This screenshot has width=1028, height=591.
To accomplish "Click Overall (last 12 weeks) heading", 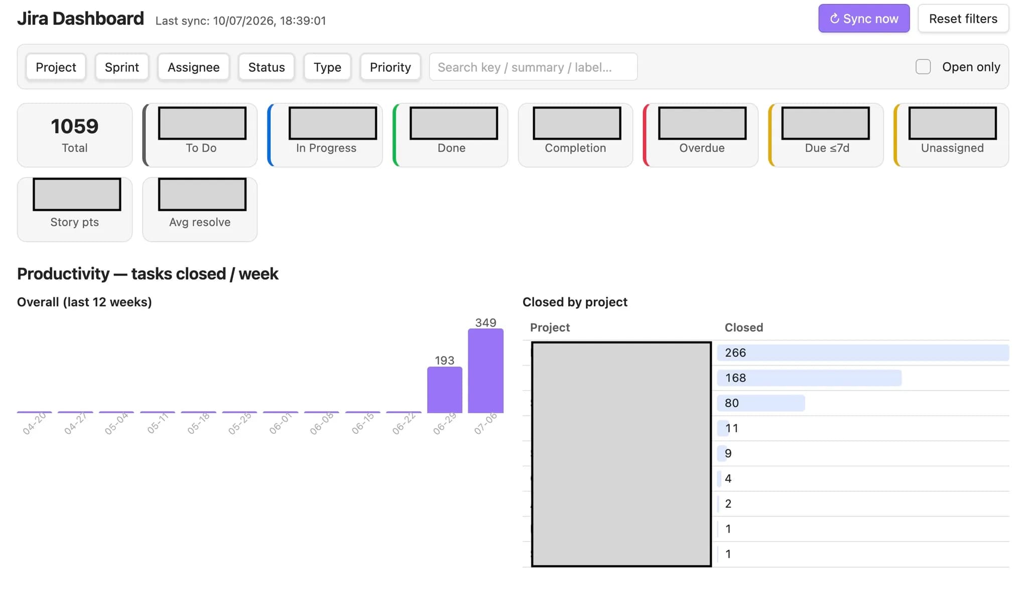I will tap(84, 302).
